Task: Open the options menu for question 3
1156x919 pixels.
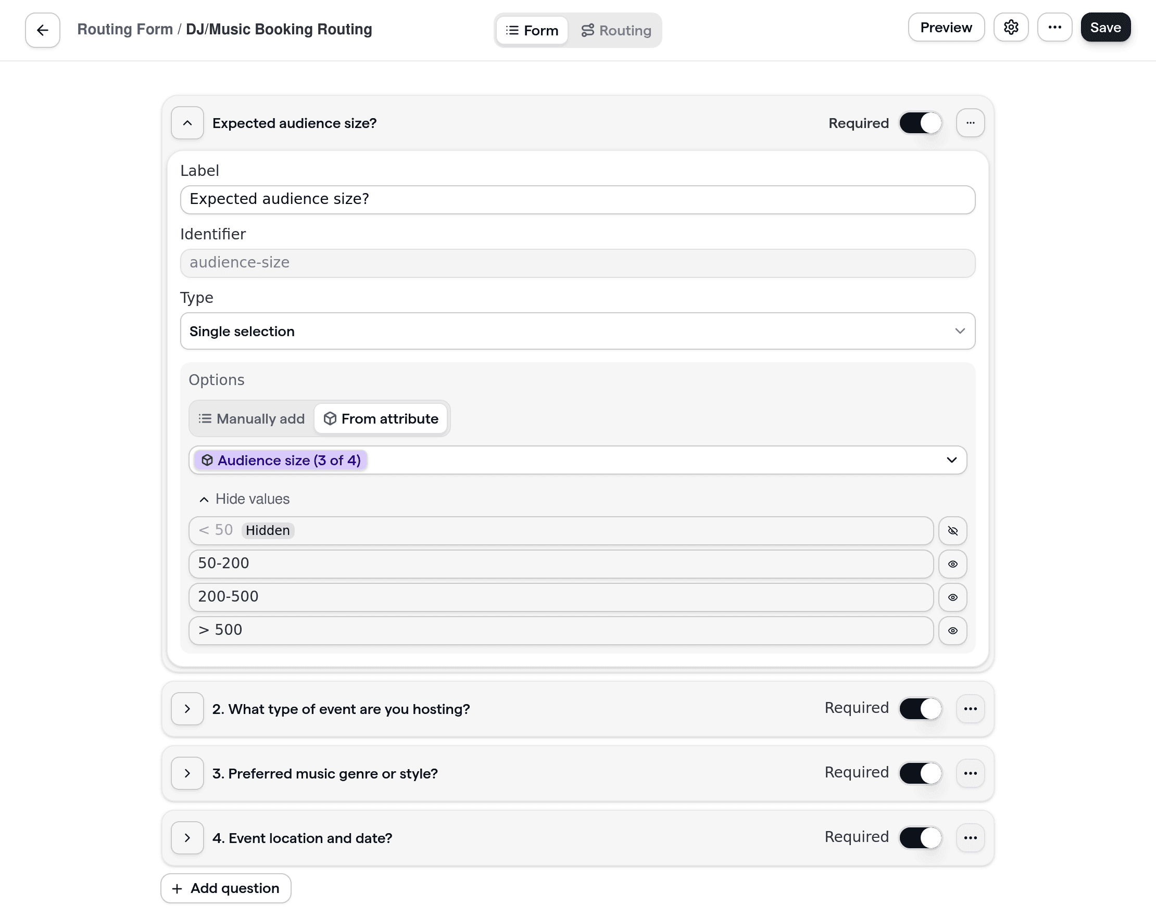Action: [971, 773]
